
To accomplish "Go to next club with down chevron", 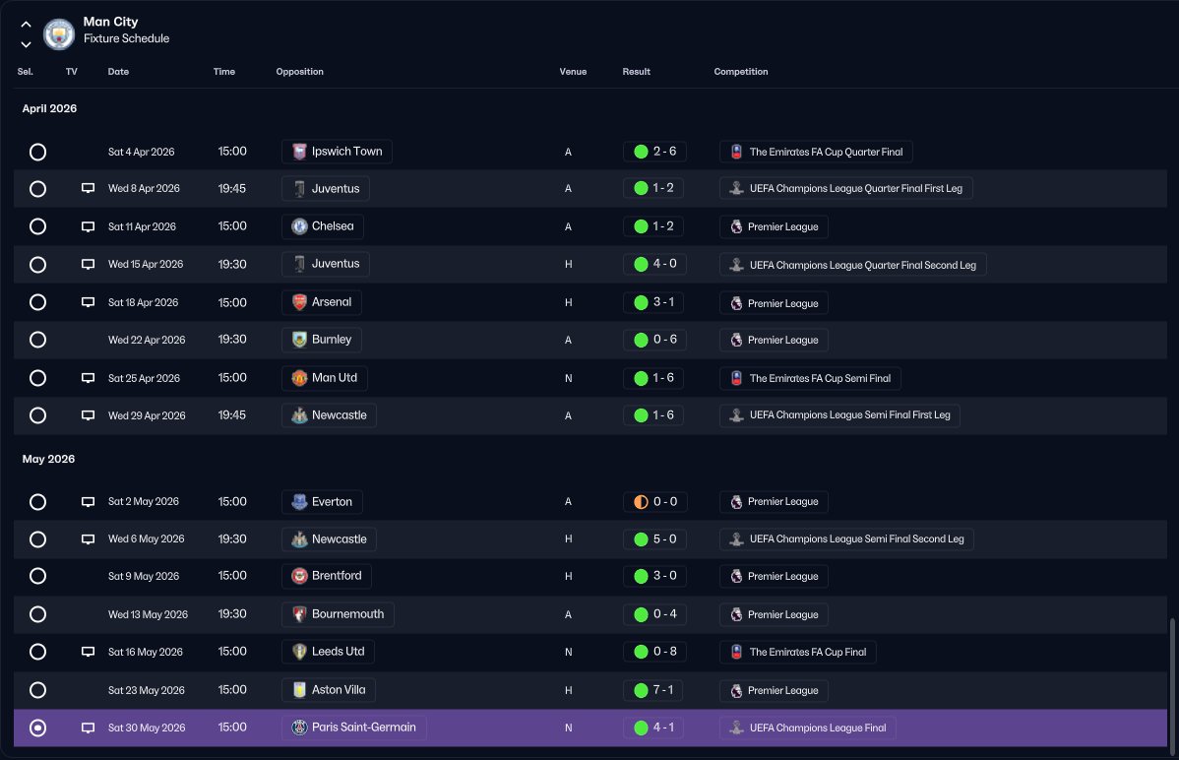I will click(x=26, y=44).
